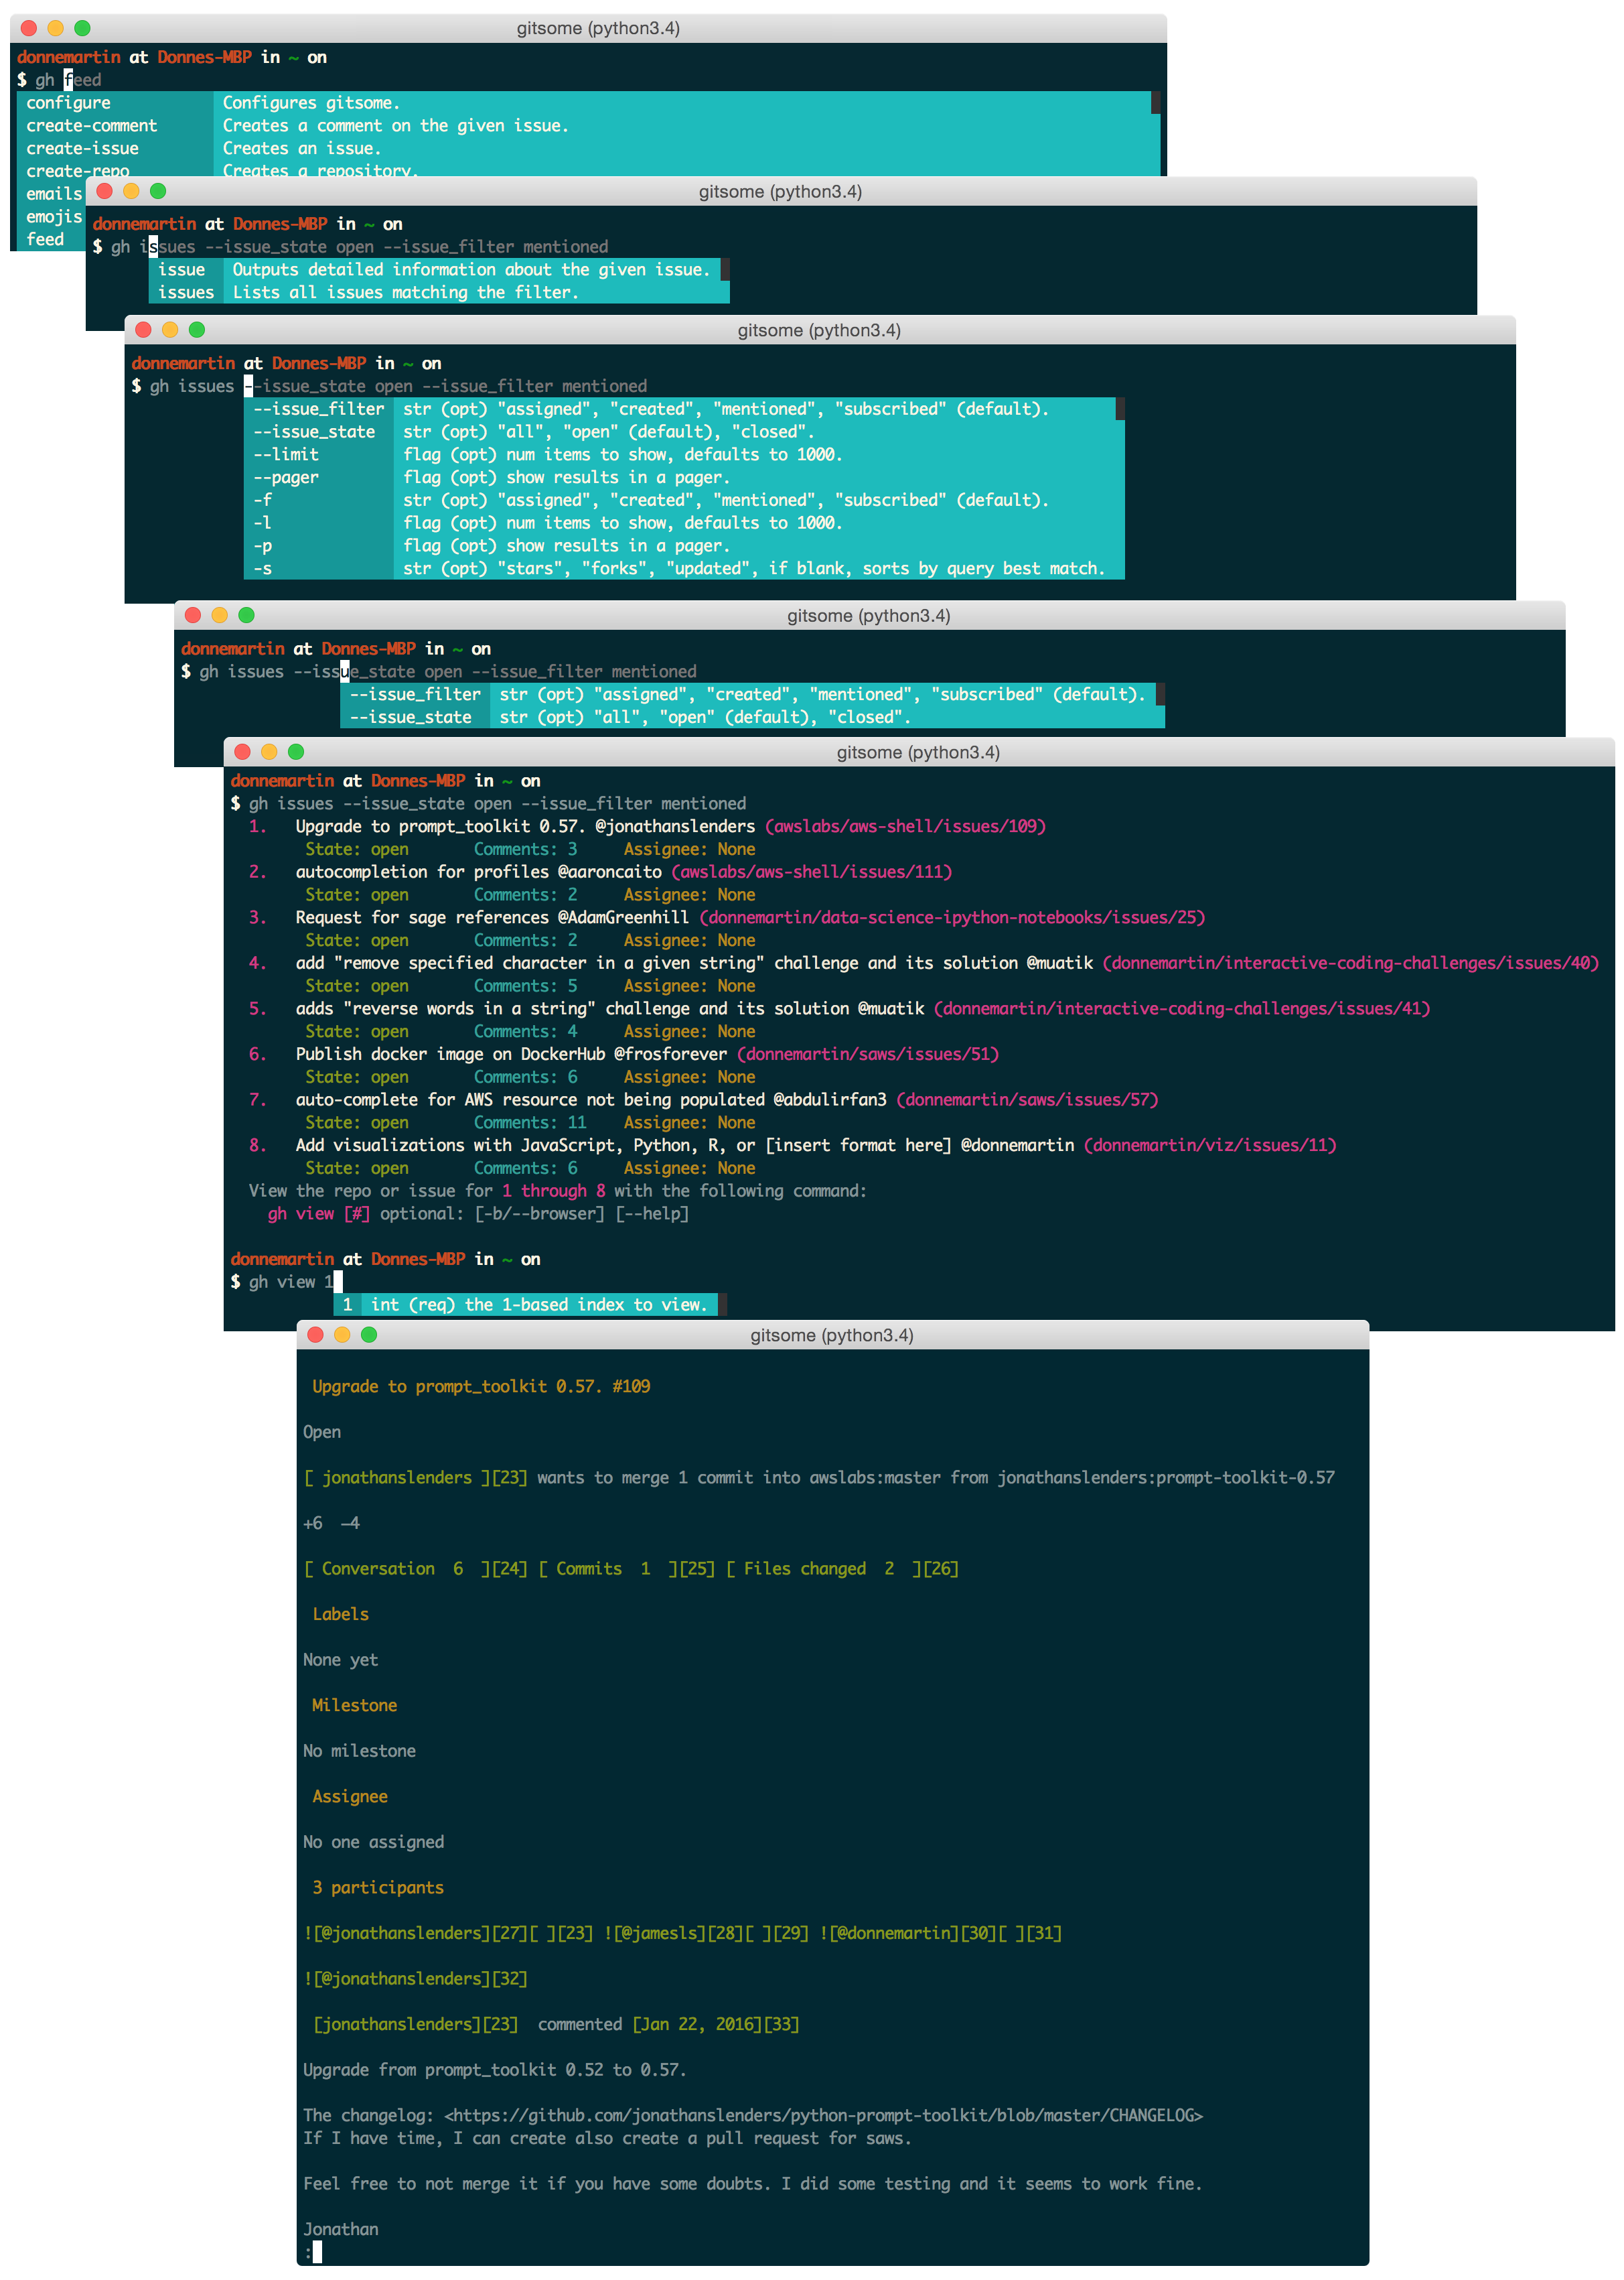
Task: Click the CHANGELOG GitHub URL
Action: [824, 2115]
